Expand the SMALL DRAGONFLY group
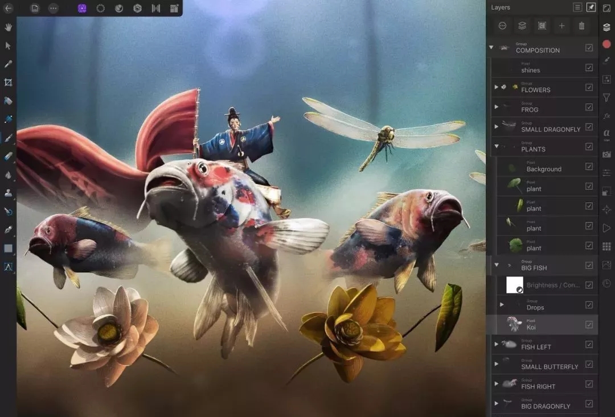Screen dimensions: 615x417 496,127
